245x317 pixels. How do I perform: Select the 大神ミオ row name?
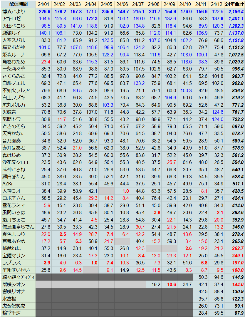pyautogui.click(x=19, y=191)
